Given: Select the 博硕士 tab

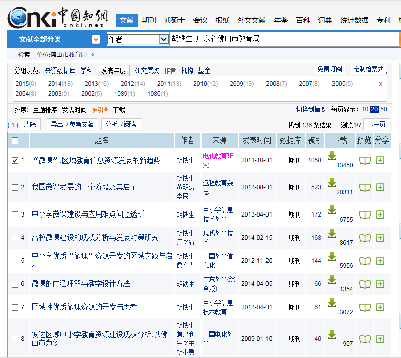Looking at the screenshot, I should tap(174, 20).
